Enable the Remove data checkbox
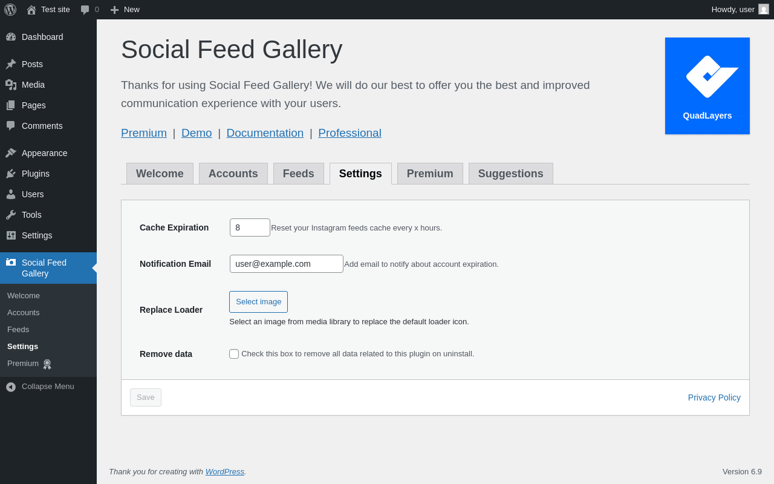The width and height of the screenshot is (774, 484). coord(234,354)
